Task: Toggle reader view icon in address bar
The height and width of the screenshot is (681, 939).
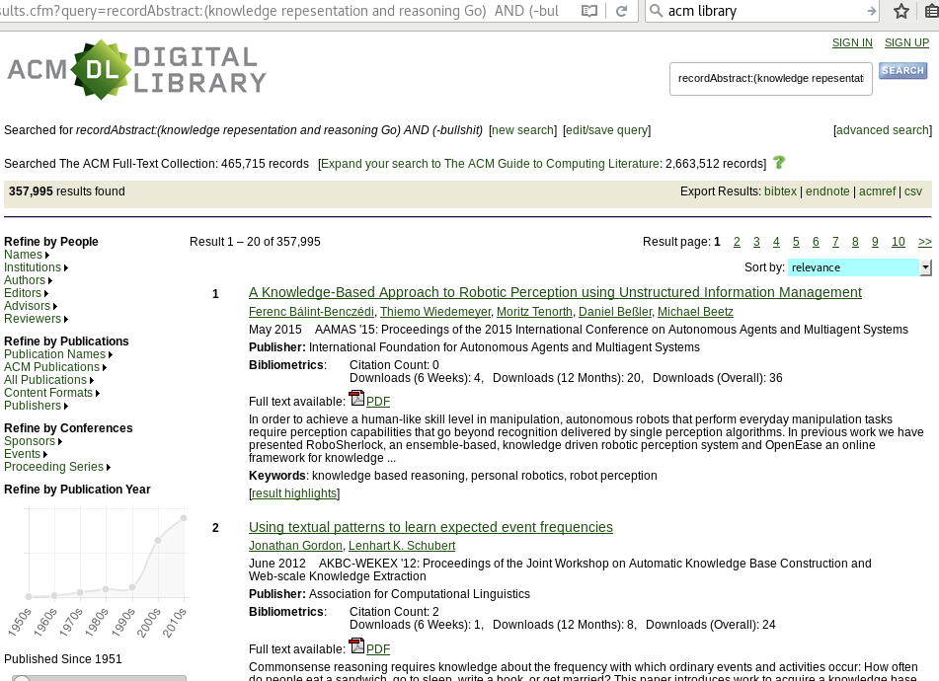Action: click(x=589, y=11)
